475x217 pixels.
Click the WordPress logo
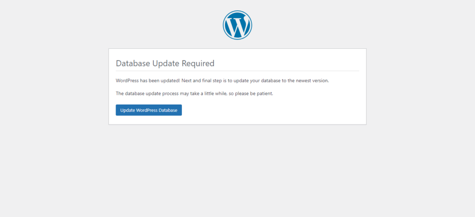(237, 25)
